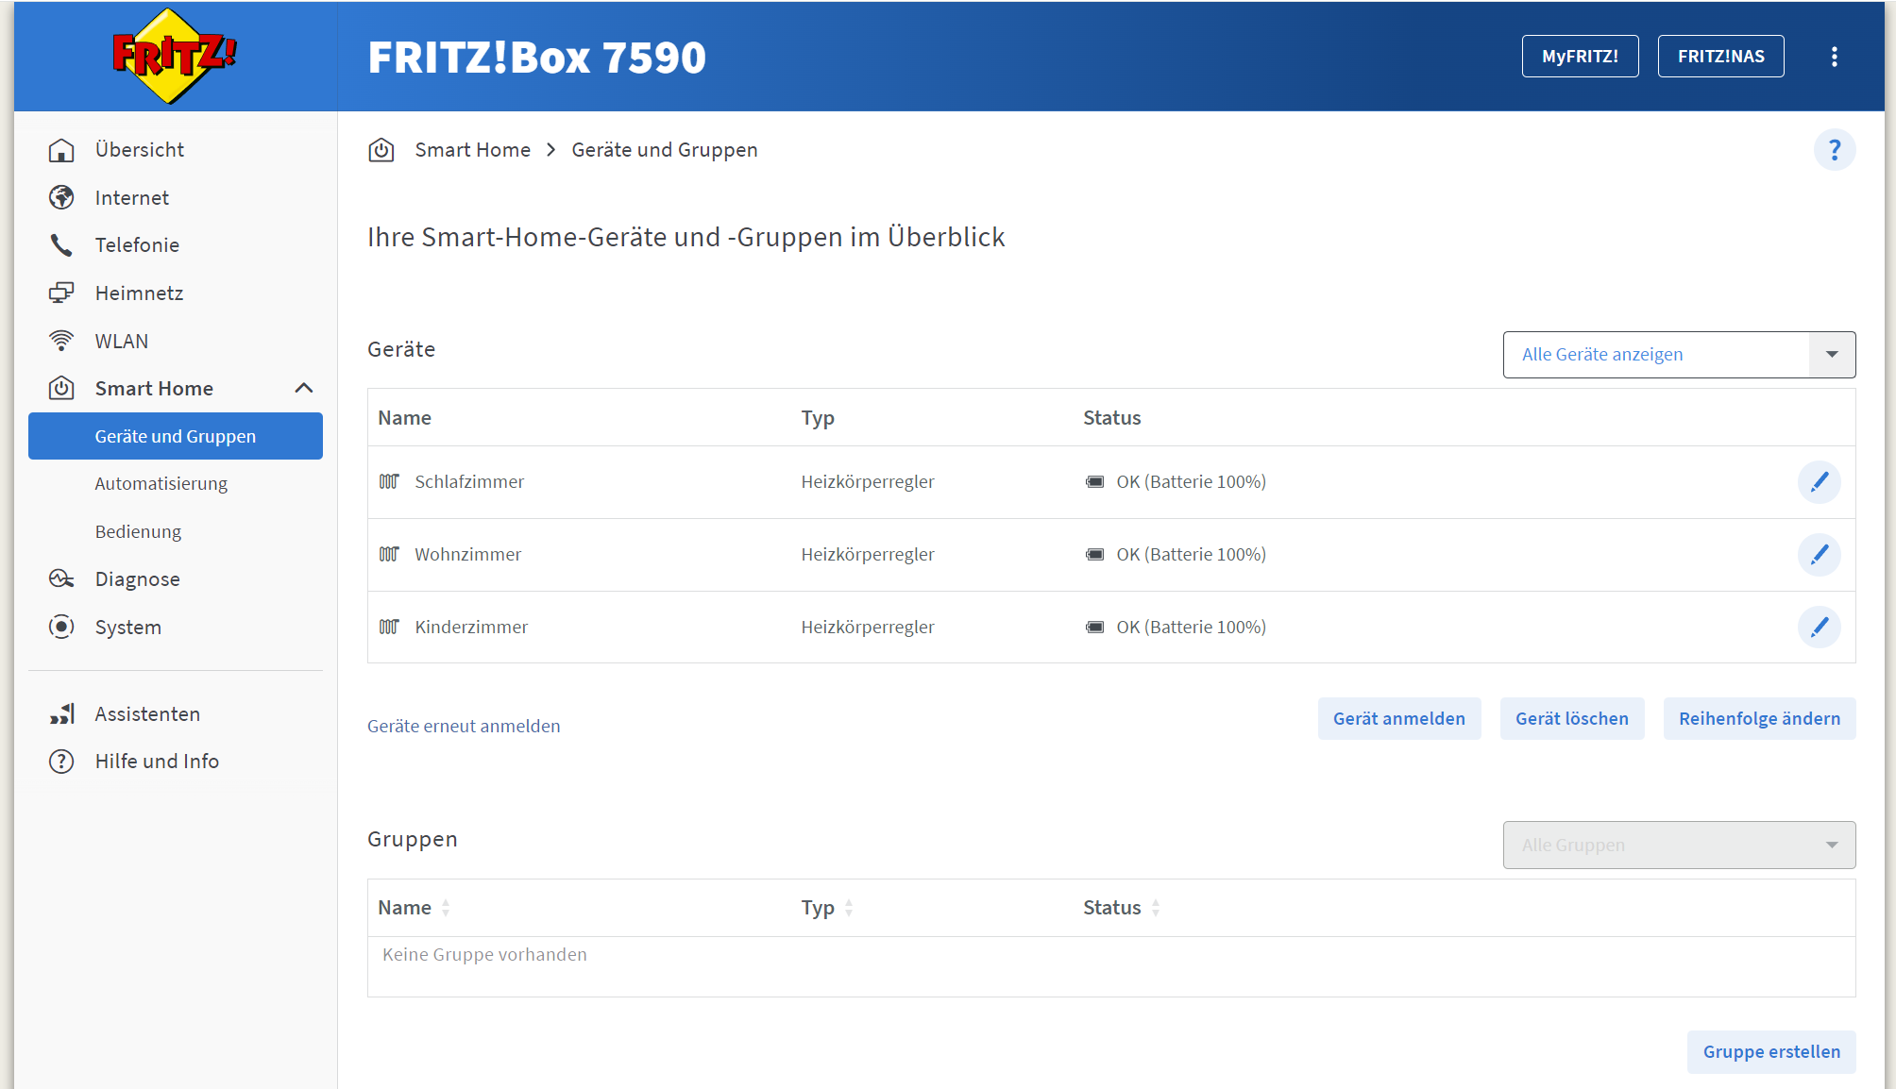Click the Diagnose icon
Image resolution: width=1896 pixels, height=1089 pixels.
(61, 578)
